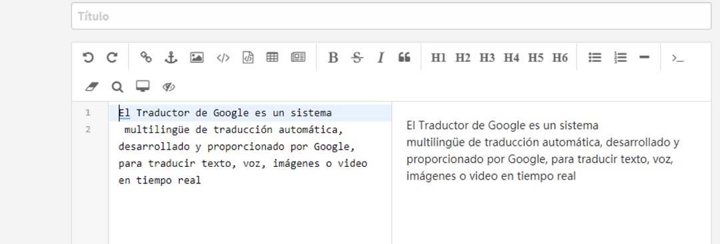This screenshot has height=244, width=720.
Task: Focus the Título input field
Action: click(391, 17)
